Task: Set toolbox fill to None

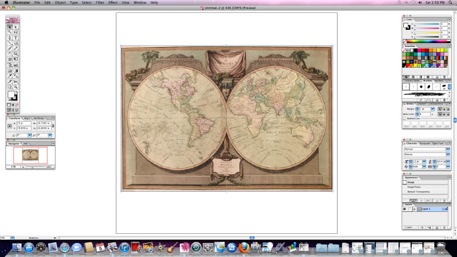Action: pyautogui.click(x=17, y=105)
